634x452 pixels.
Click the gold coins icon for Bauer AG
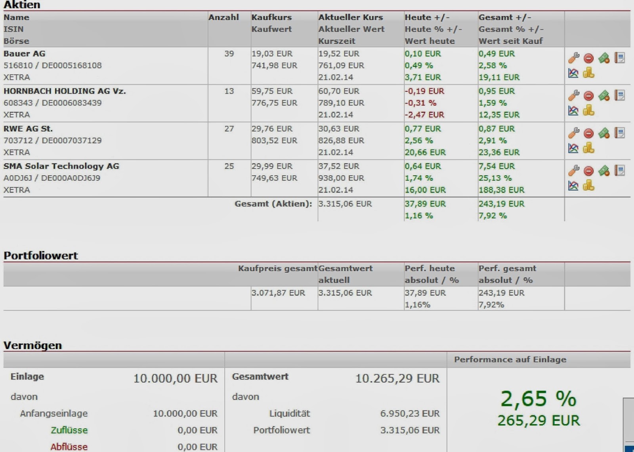click(589, 72)
